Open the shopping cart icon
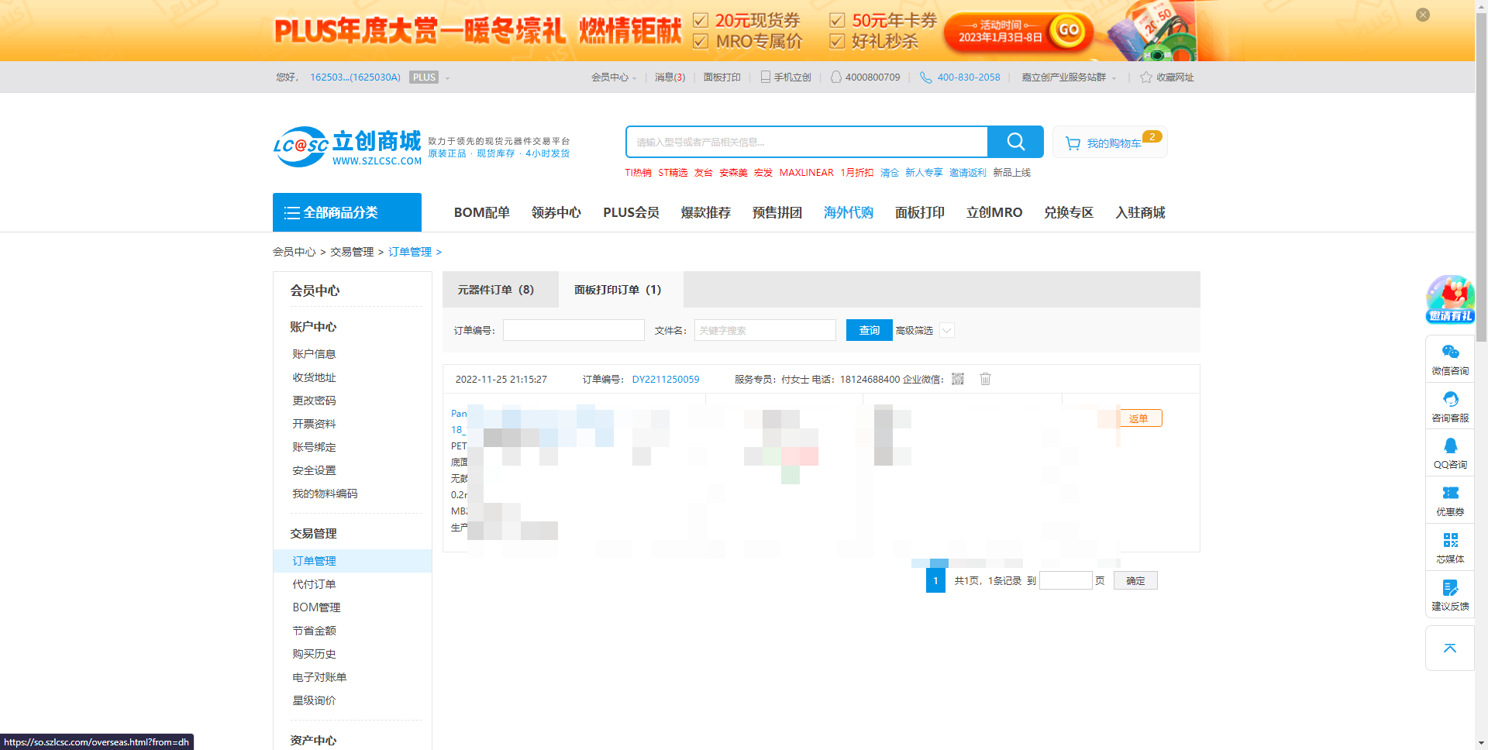This screenshot has height=750, width=1488. pyautogui.click(x=1073, y=143)
